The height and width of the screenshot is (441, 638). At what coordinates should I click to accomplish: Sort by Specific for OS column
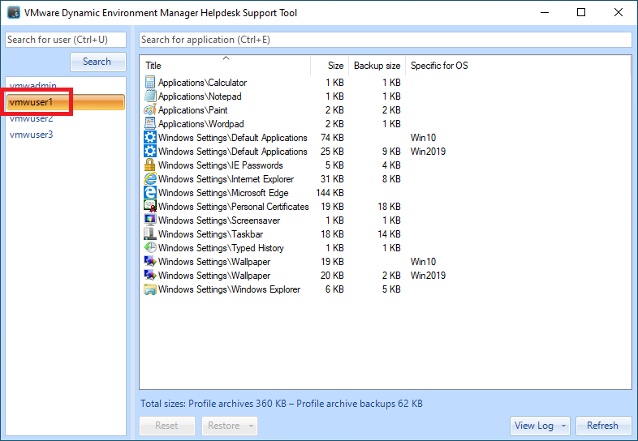coord(439,66)
